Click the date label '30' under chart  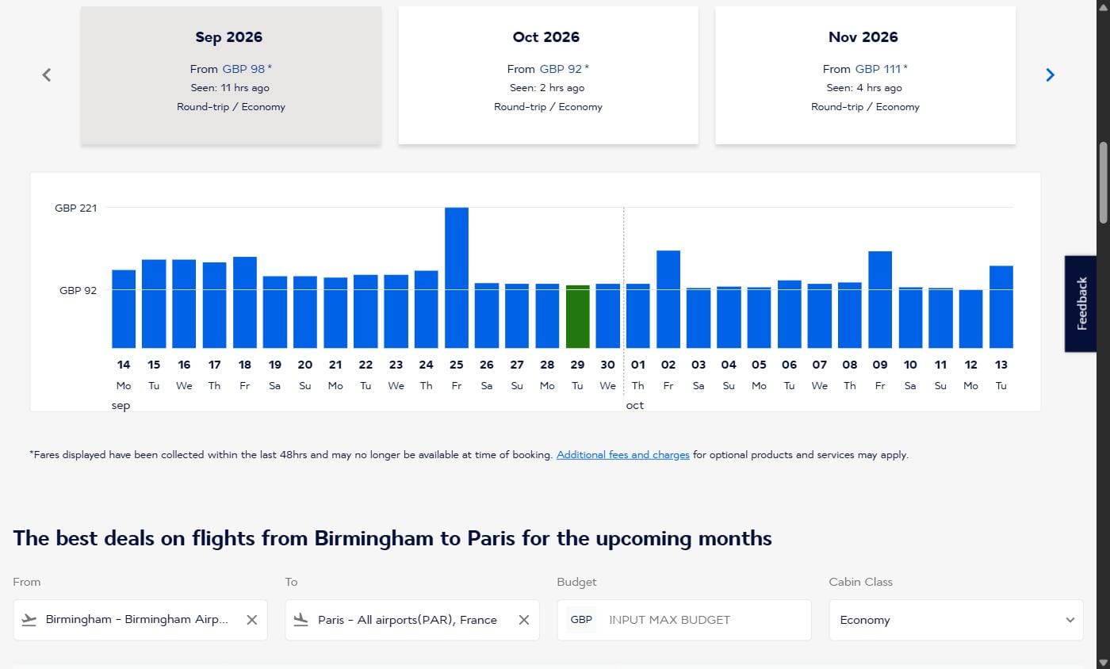(607, 365)
